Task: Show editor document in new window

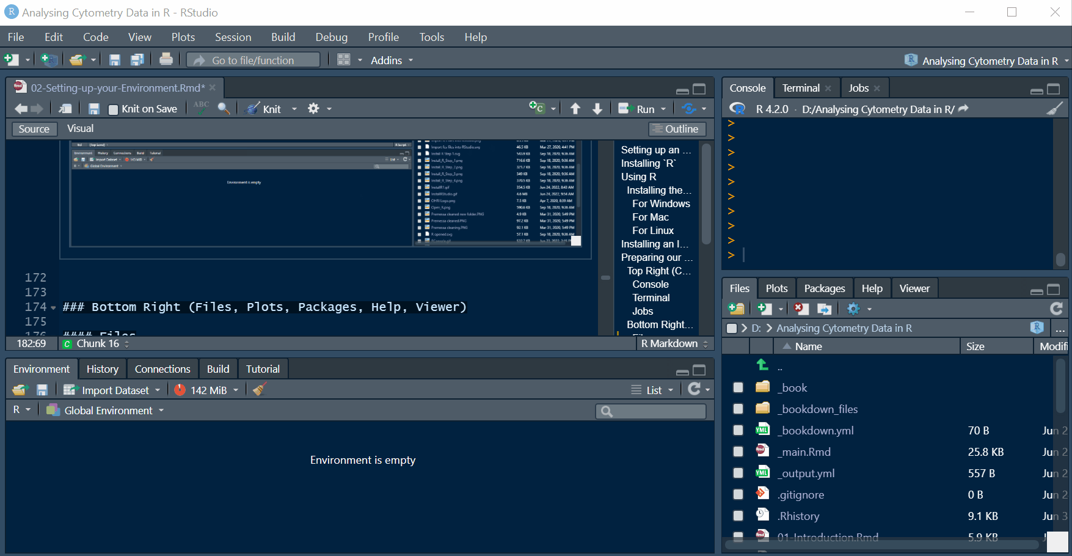Action: pyautogui.click(x=65, y=109)
